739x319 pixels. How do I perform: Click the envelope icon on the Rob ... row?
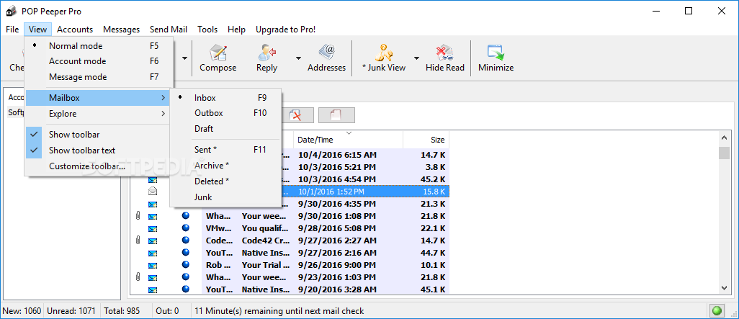(152, 265)
